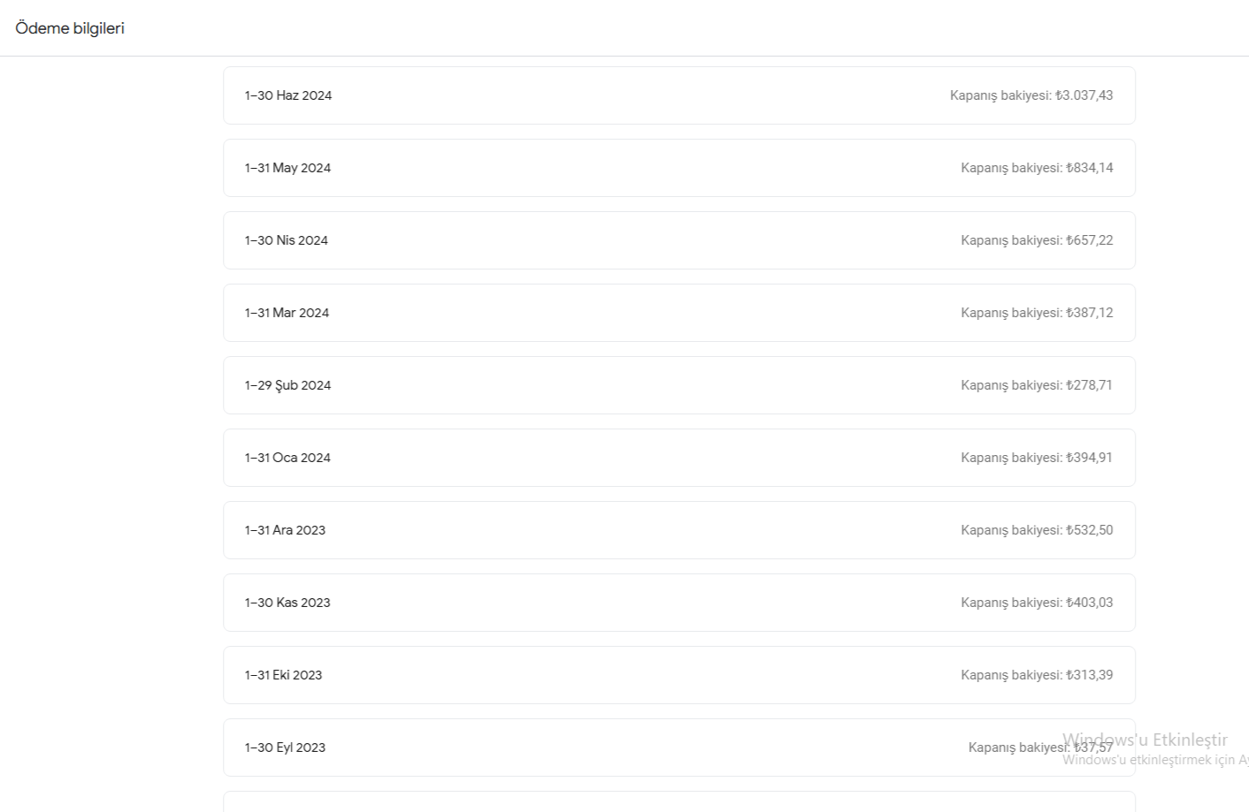
Task: Click the ₺532,50 closing balance text
Action: (x=1037, y=530)
